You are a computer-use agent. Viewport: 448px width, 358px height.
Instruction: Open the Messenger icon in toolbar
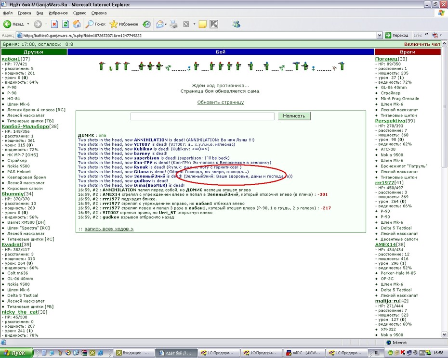pos(237,24)
